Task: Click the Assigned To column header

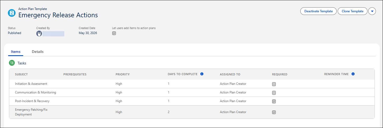Action: (230, 74)
